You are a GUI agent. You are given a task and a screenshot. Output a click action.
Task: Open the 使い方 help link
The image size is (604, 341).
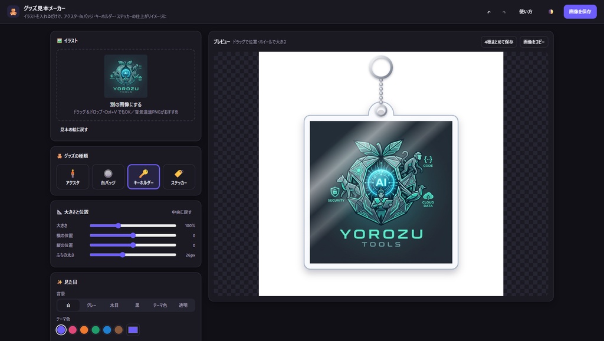tap(526, 12)
